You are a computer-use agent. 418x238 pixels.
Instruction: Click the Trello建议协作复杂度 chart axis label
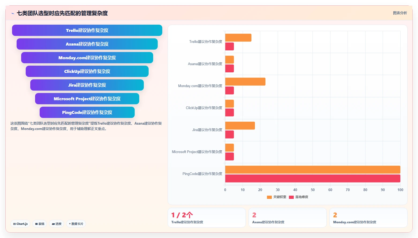pyautogui.click(x=206, y=42)
